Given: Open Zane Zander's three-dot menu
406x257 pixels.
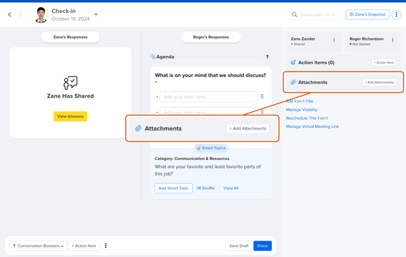Looking at the screenshot, I should coord(334,41).
